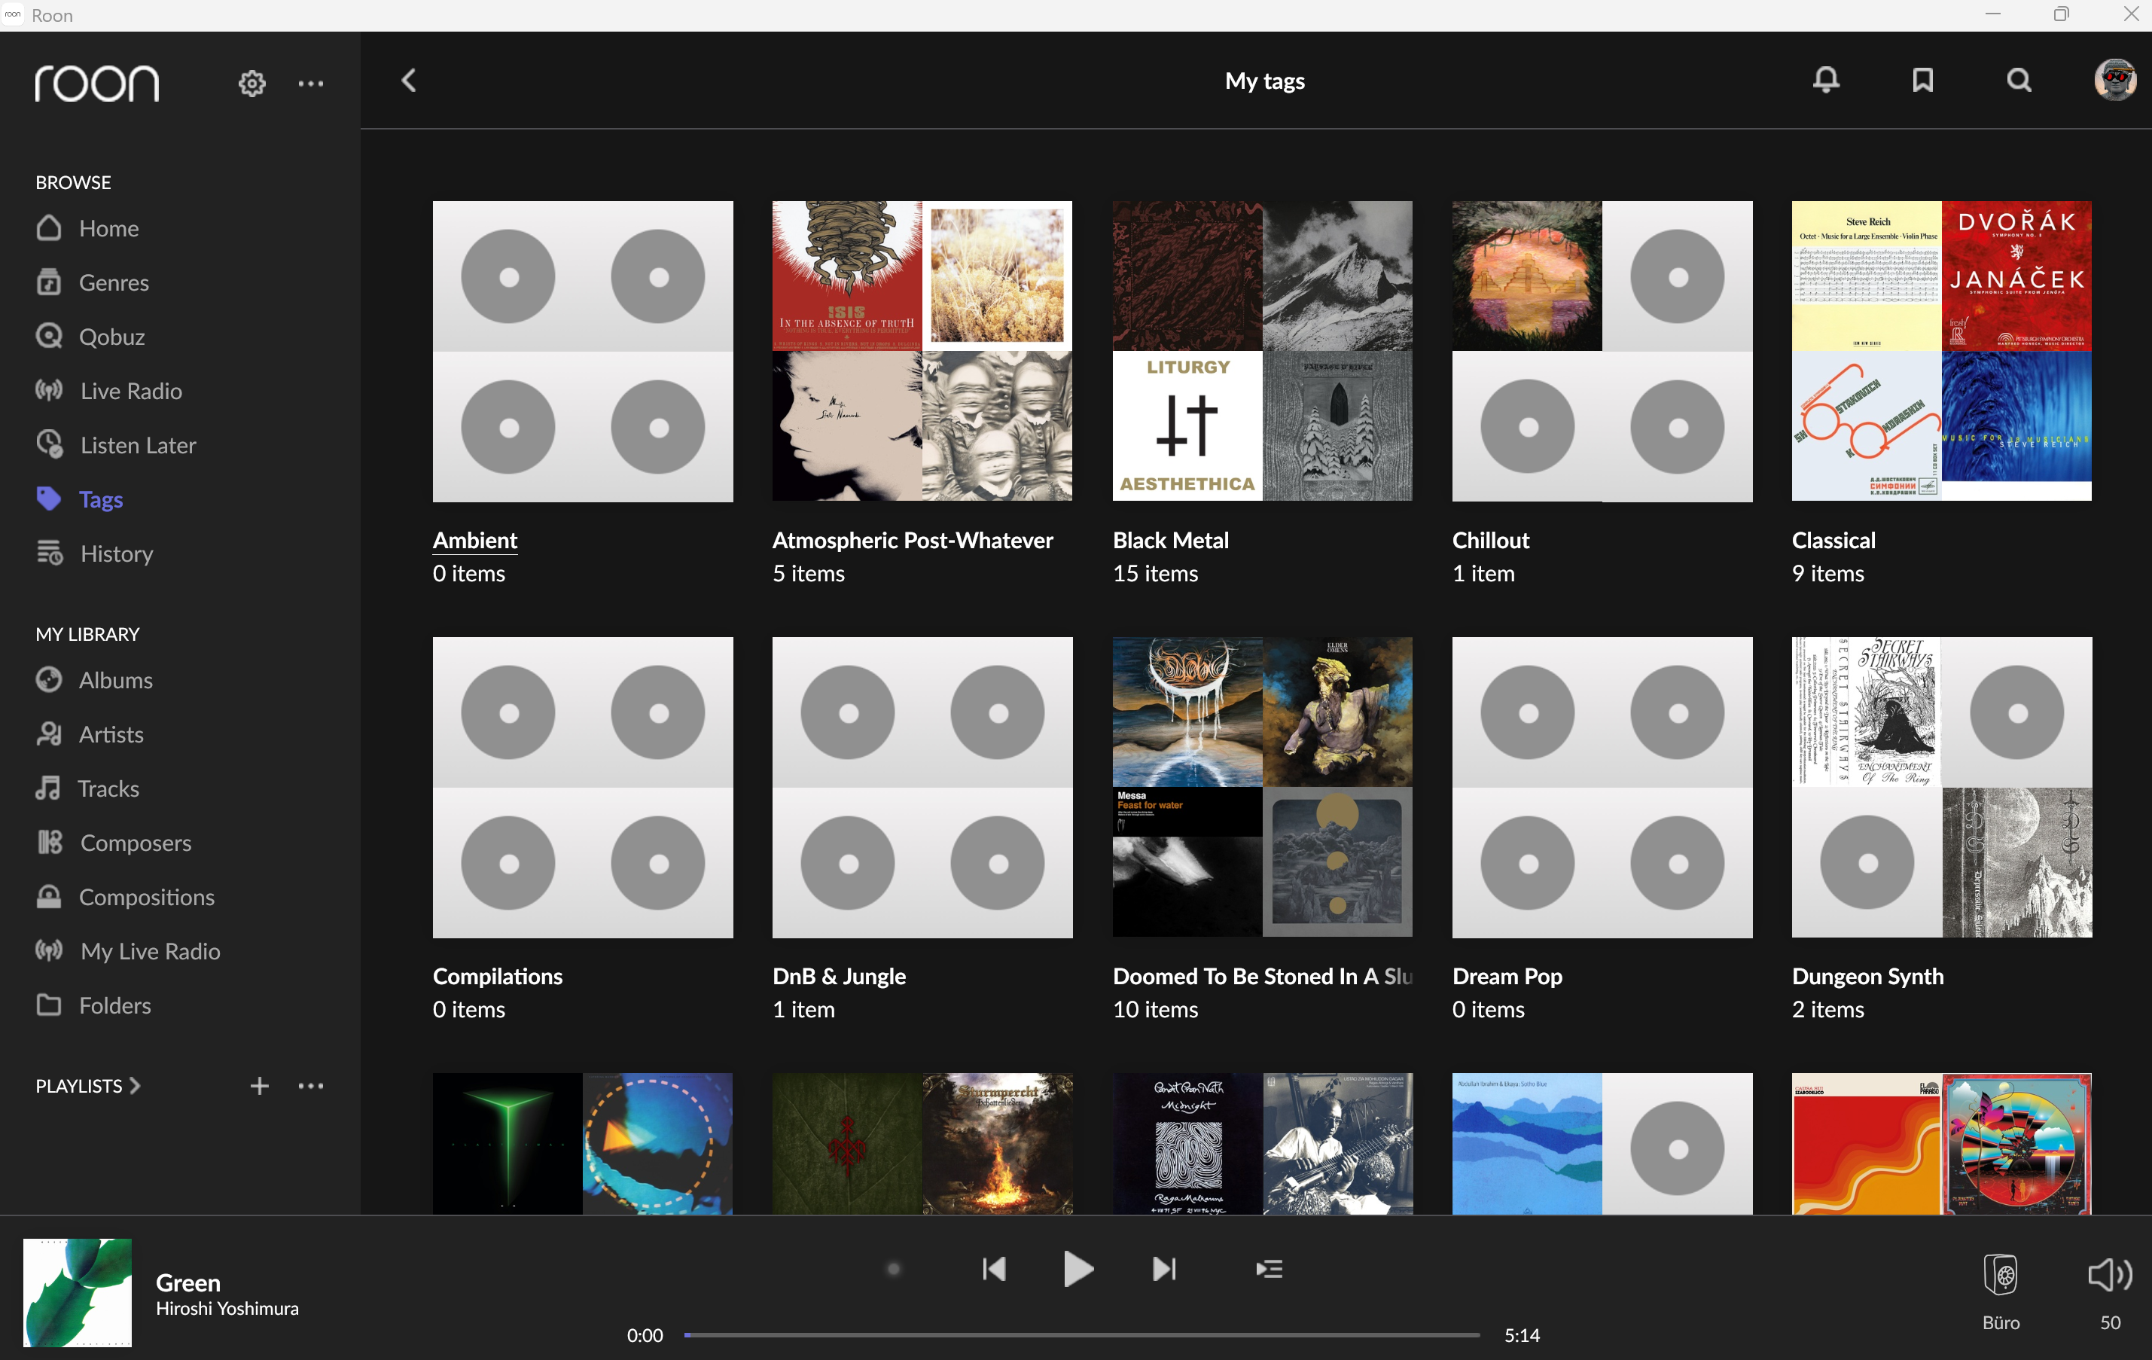This screenshot has height=1360, width=2152.
Task: Click the Black Metal cover collage
Action: tap(1262, 351)
